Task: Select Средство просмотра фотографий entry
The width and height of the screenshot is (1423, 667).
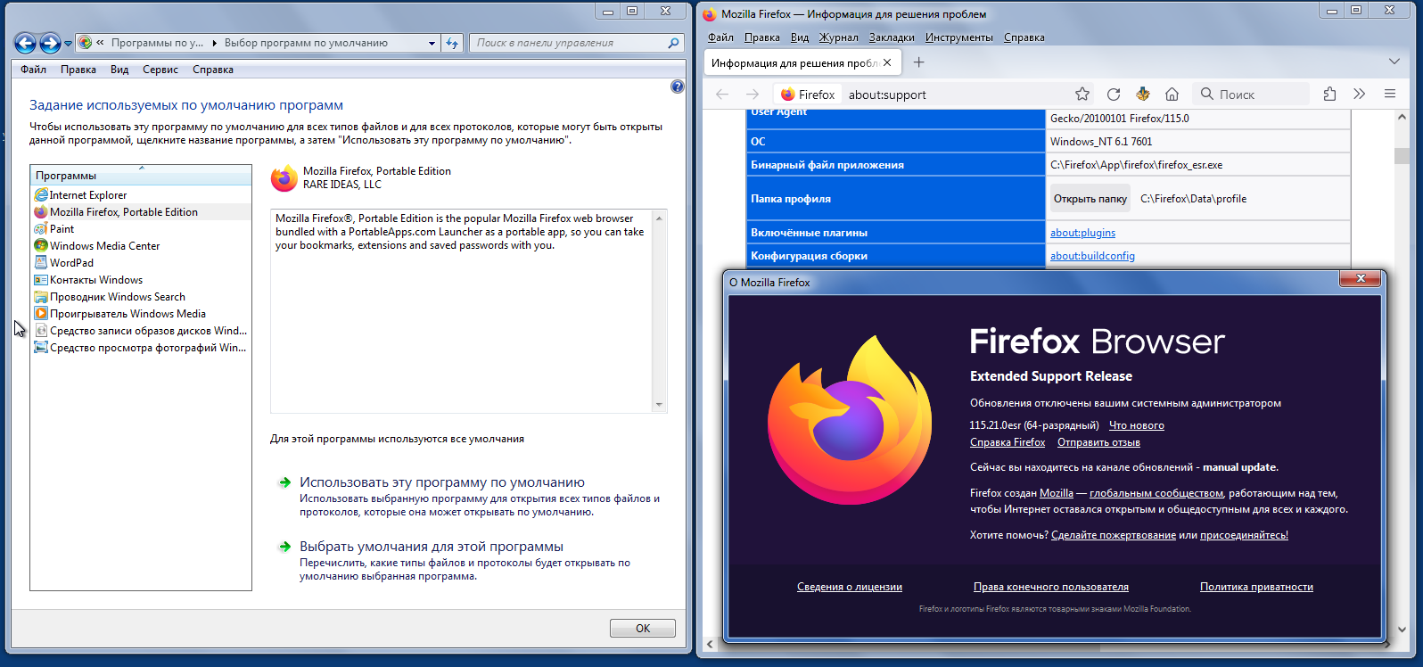Action: coord(141,348)
